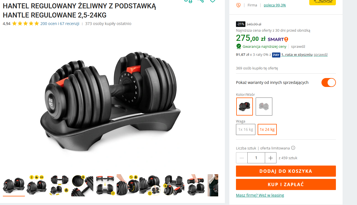Increase quantity with the plus button
The image size is (357, 205).
[x=271, y=158]
